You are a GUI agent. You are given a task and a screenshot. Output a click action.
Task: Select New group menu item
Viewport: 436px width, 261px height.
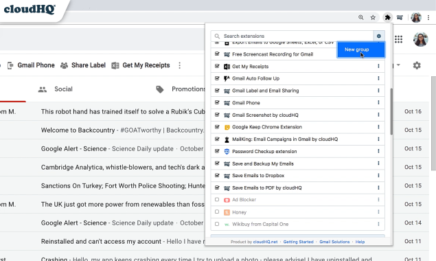click(361, 49)
